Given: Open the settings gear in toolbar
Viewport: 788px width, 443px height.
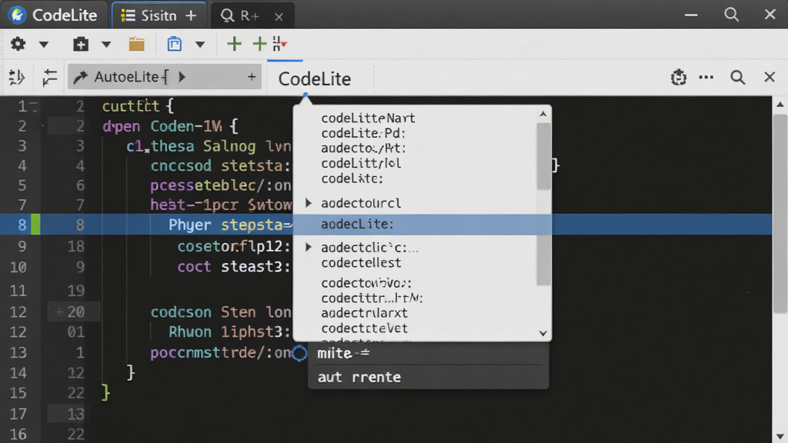Looking at the screenshot, I should [x=18, y=44].
